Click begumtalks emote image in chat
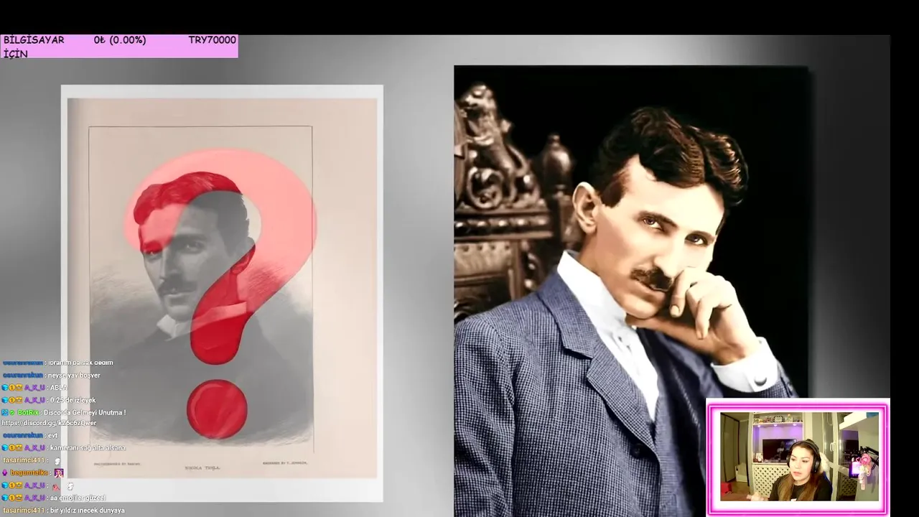 point(59,472)
